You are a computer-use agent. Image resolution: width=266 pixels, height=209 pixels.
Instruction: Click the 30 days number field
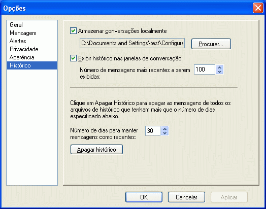point(153,131)
